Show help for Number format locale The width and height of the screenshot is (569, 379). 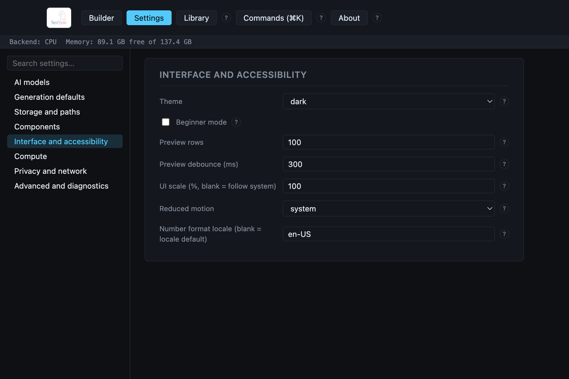[x=504, y=234]
